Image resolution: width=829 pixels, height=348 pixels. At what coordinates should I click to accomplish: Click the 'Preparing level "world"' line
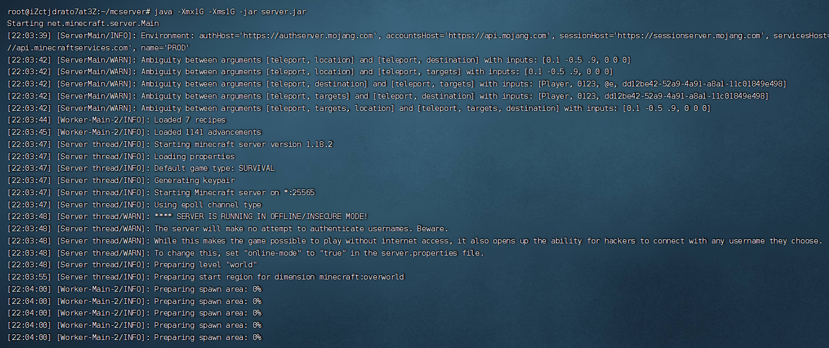tap(132, 265)
